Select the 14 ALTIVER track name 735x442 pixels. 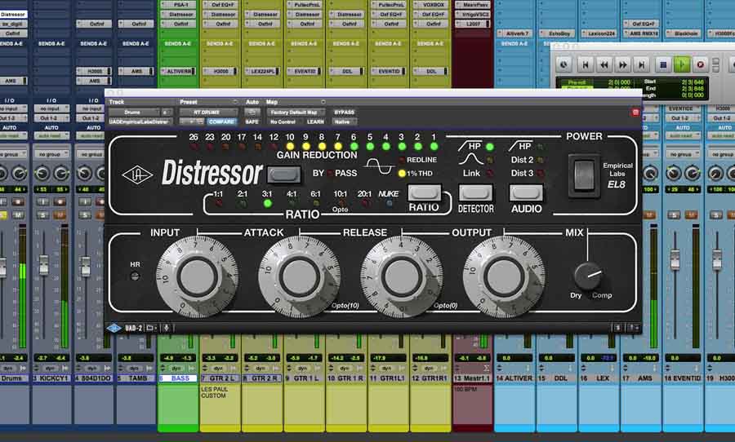[x=514, y=378]
